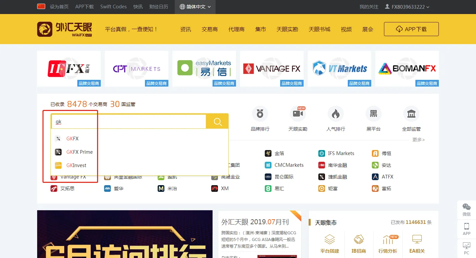Viewport: 476px width, 258px height.
Task: Go to 集市 in main navigation
Action: (260, 29)
